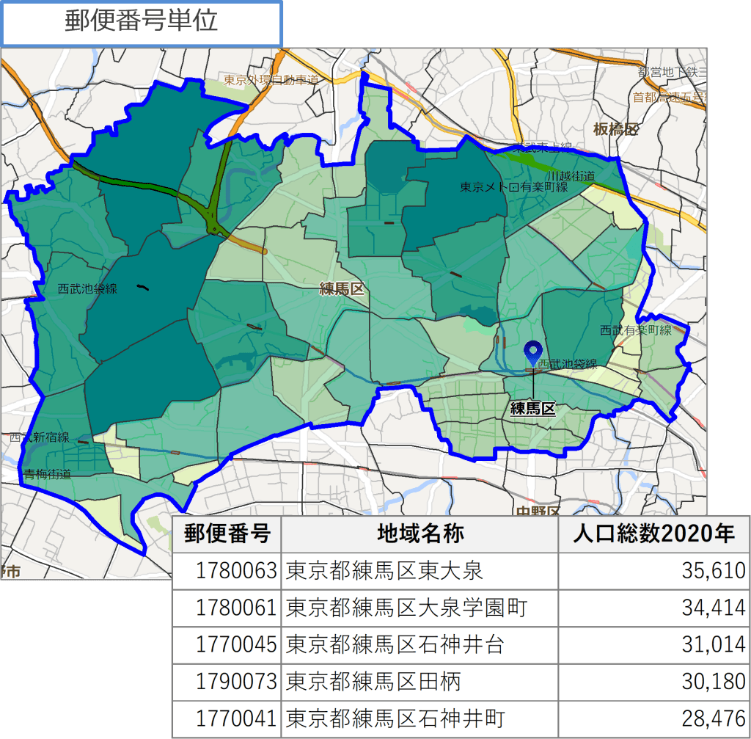Click the 川越街道 road label
Screen dimensions: 751x739
point(571,176)
